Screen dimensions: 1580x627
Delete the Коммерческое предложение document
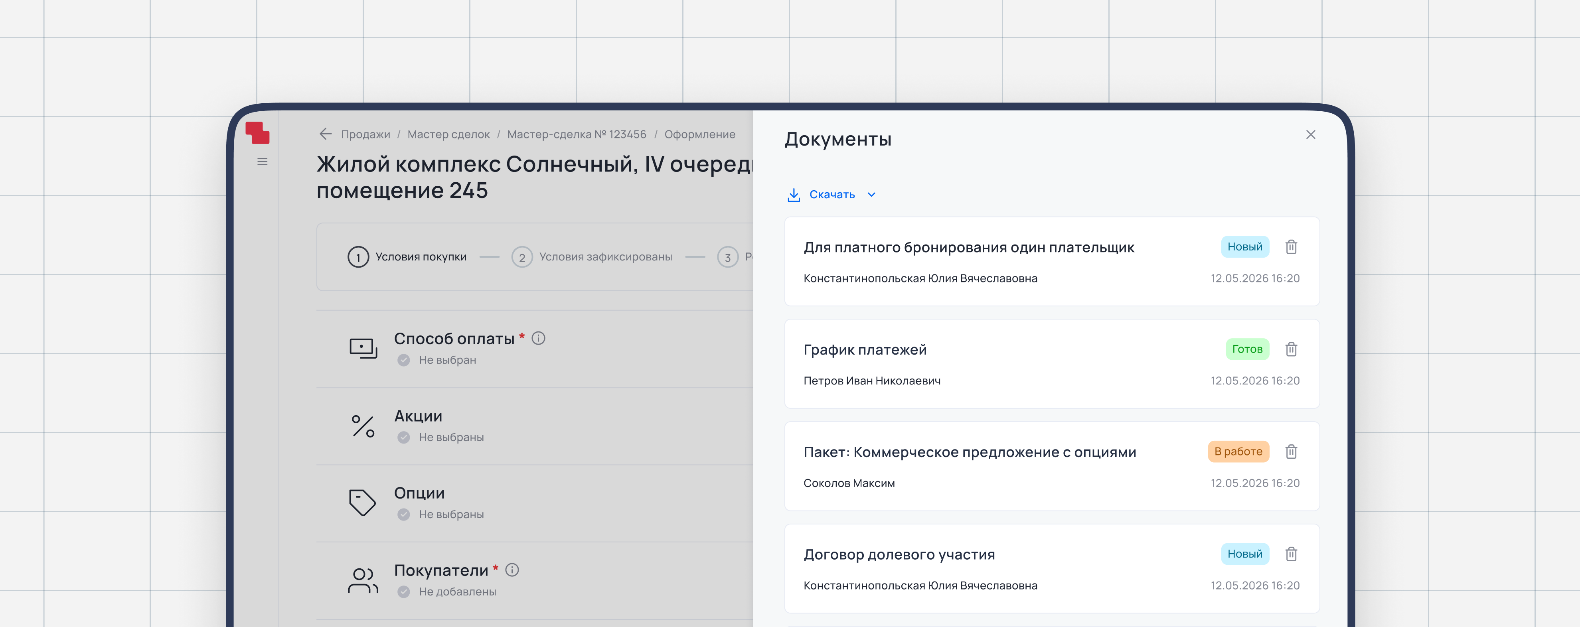pyautogui.click(x=1291, y=452)
